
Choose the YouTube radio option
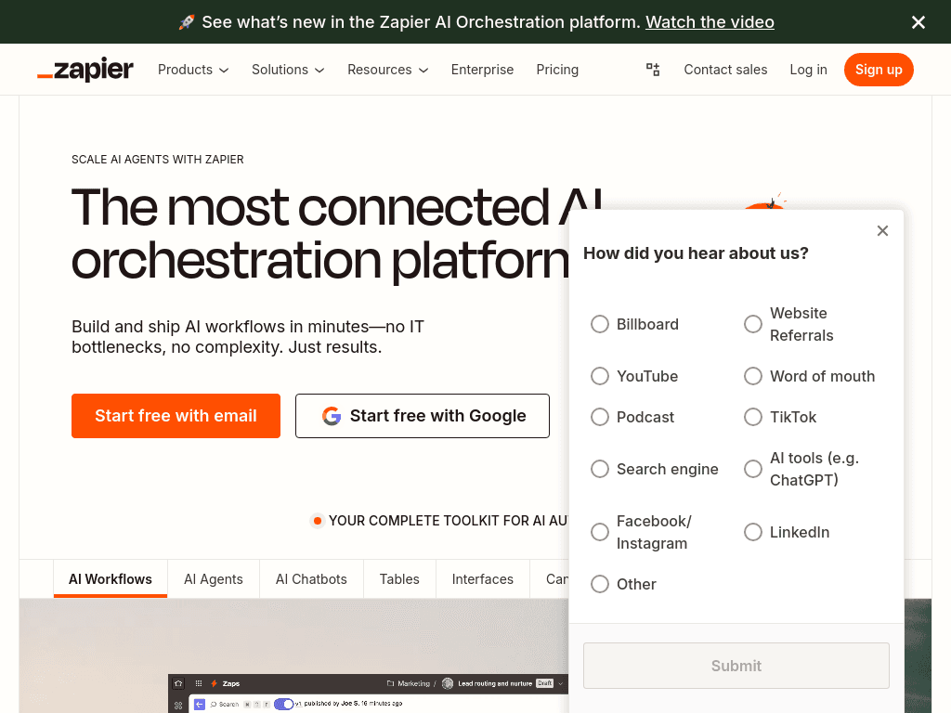pos(600,376)
